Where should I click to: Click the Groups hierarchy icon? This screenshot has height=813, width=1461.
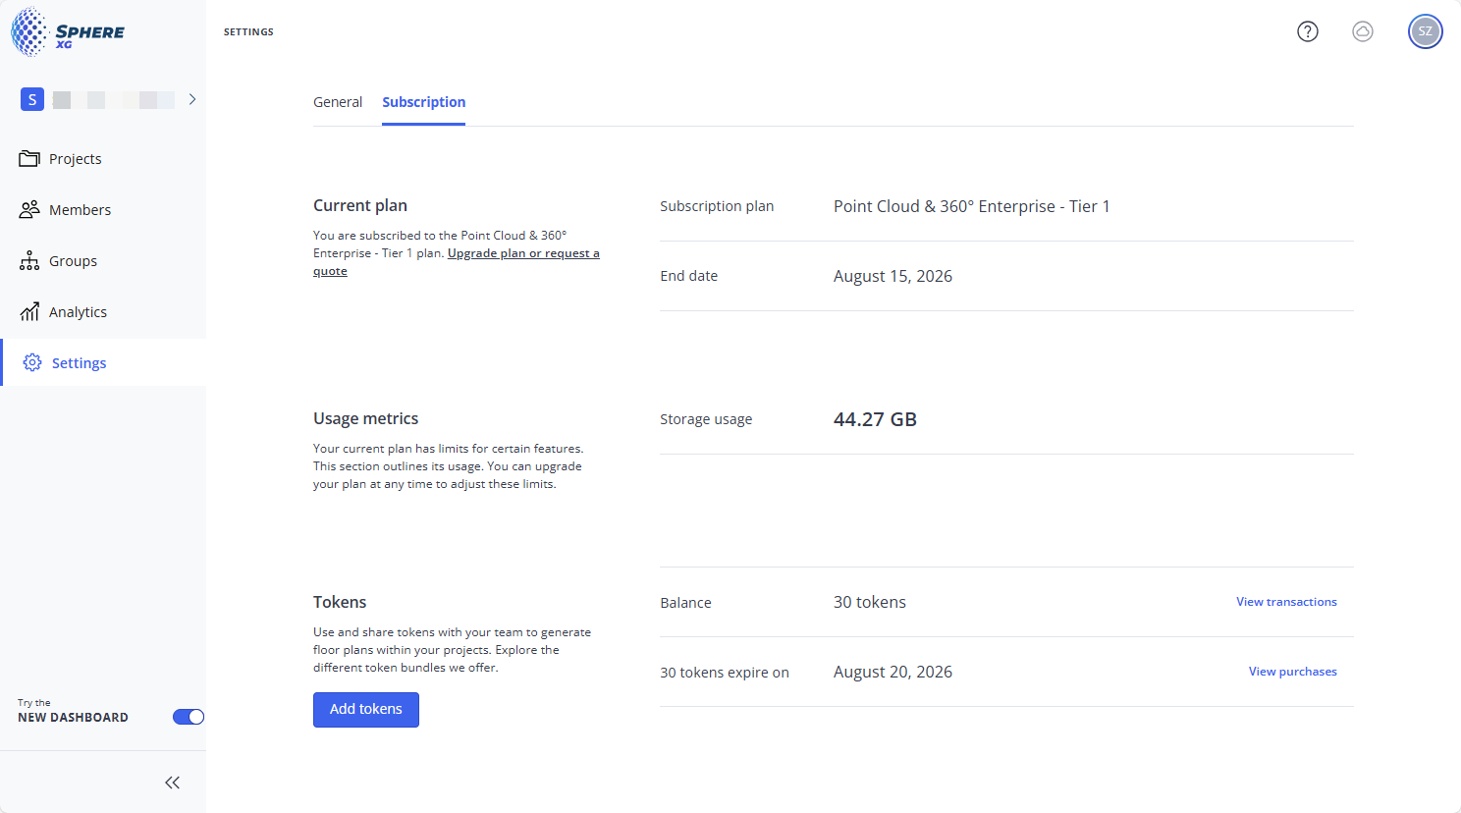click(29, 261)
